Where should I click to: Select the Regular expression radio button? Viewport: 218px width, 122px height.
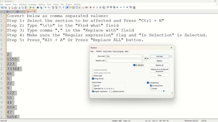point(93,91)
